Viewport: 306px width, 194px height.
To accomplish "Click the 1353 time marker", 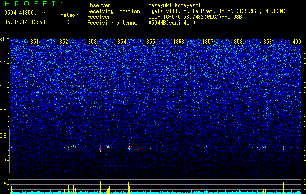I will pos(91,42).
